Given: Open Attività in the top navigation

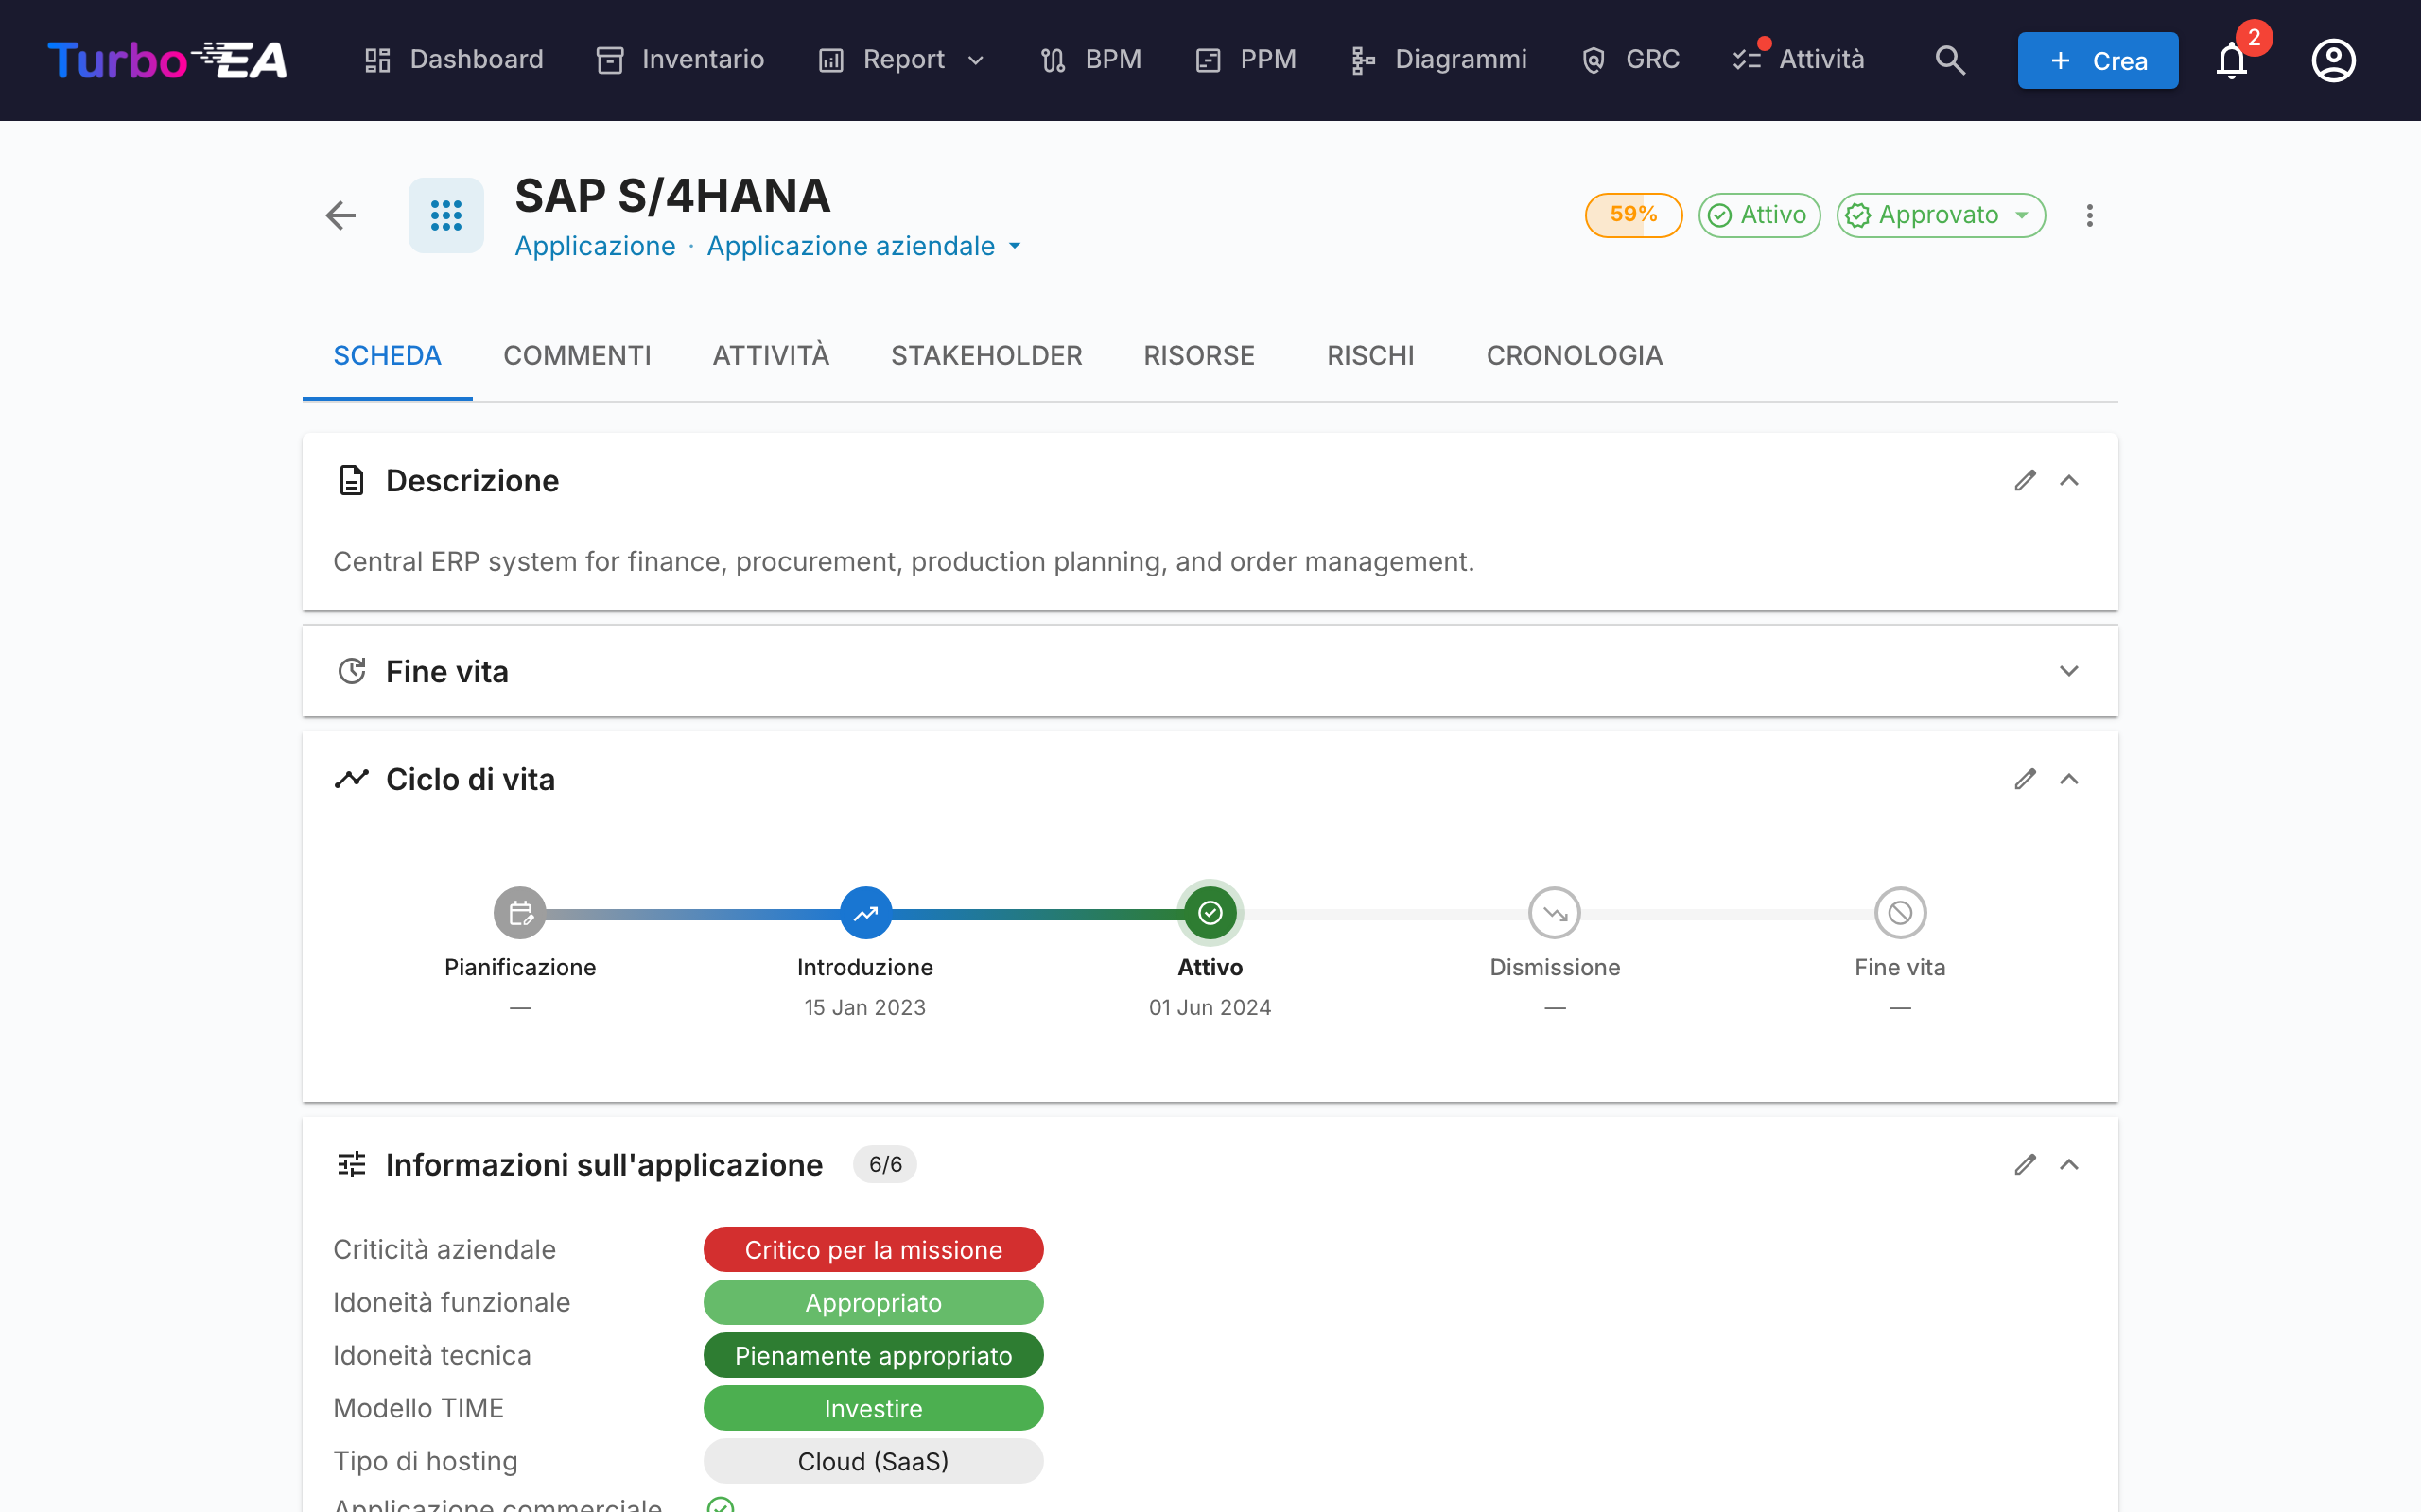Looking at the screenshot, I should point(1799,60).
